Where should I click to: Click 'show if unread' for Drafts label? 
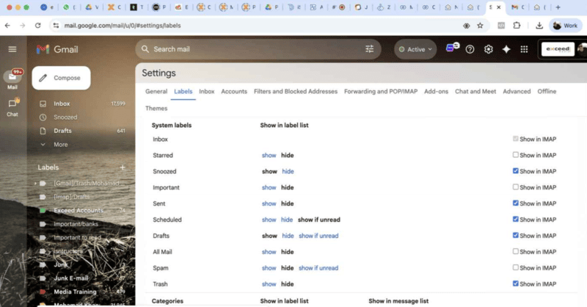point(318,236)
